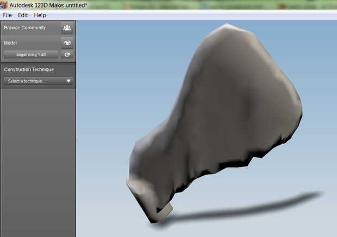Image resolution: width=337 pixels, height=237 pixels.
Task: Click the Construction Technique header
Action: click(x=29, y=69)
